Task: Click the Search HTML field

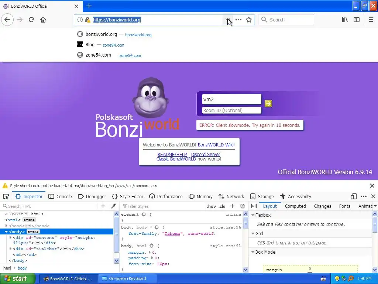Action: 51,206
